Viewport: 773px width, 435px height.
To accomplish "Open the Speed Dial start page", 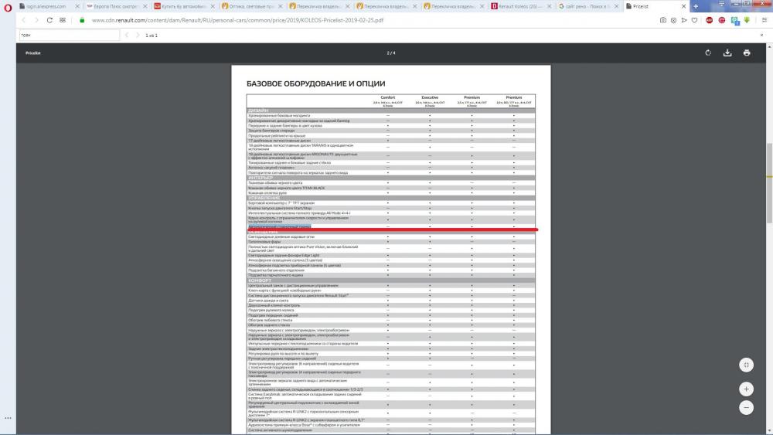I will click(63, 20).
